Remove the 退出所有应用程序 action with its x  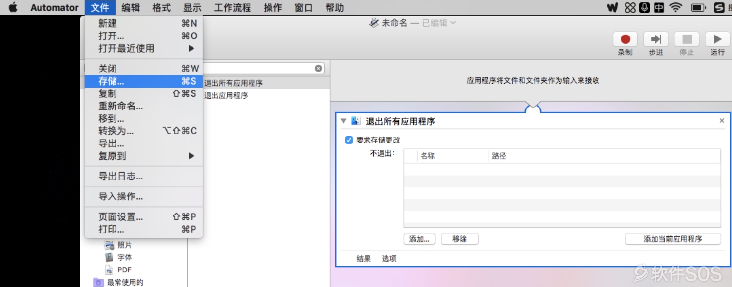coord(722,121)
